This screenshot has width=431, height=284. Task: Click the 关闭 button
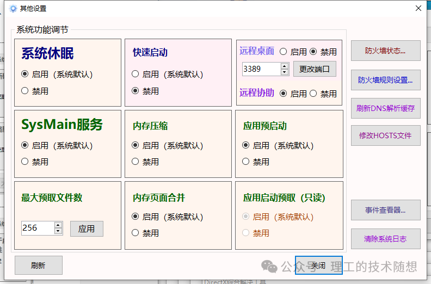point(318,266)
